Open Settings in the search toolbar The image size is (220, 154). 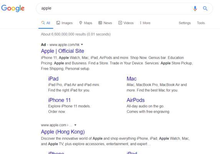pyautogui.click(x=185, y=23)
